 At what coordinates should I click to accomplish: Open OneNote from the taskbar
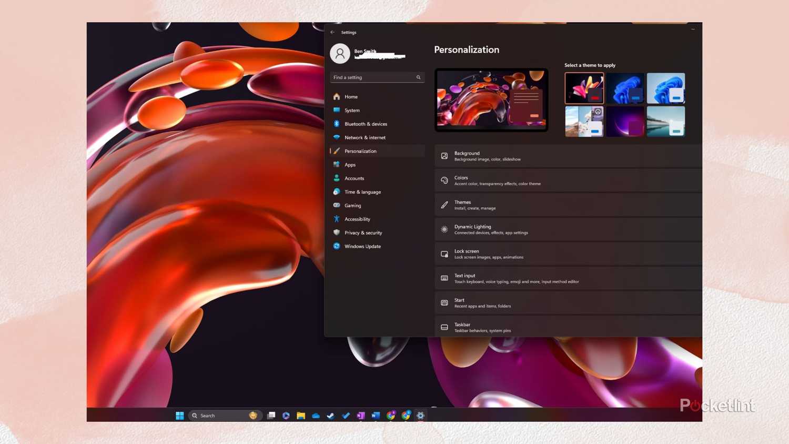tap(360, 416)
